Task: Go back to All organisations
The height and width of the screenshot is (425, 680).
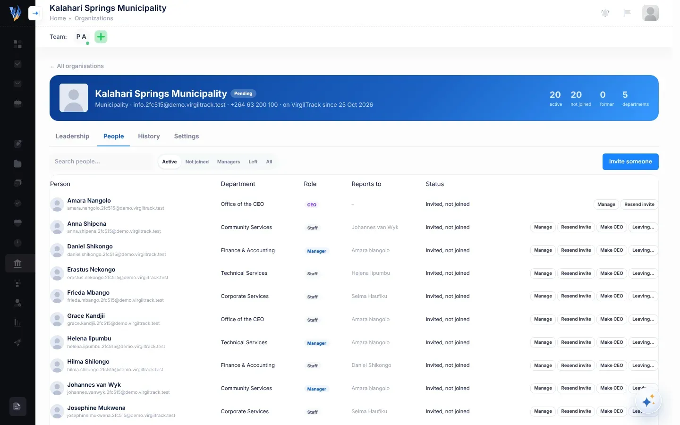Action: (77, 66)
